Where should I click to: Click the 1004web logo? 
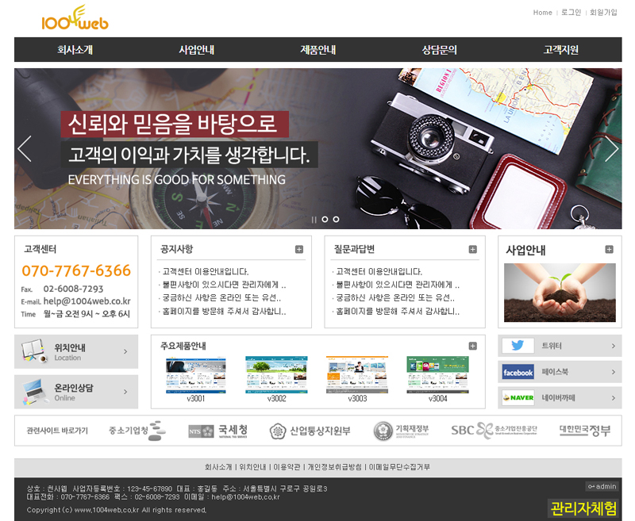[x=75, y=18]
